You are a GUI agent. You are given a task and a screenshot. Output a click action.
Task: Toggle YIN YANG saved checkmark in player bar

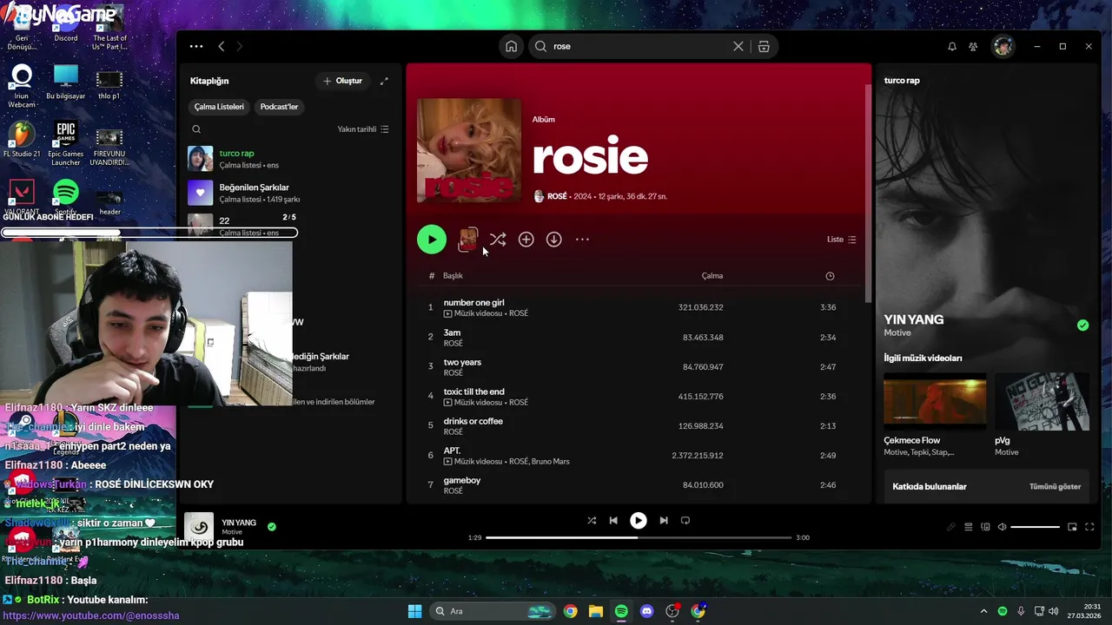(272, 527)
